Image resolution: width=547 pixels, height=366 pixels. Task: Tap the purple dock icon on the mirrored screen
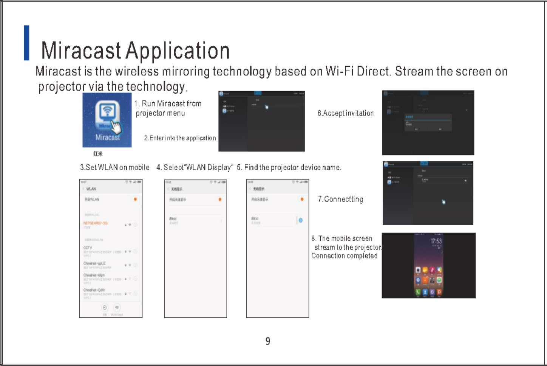[432, 292]
